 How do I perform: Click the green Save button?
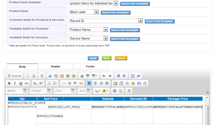pyautogui.click(x=106, y=58)
